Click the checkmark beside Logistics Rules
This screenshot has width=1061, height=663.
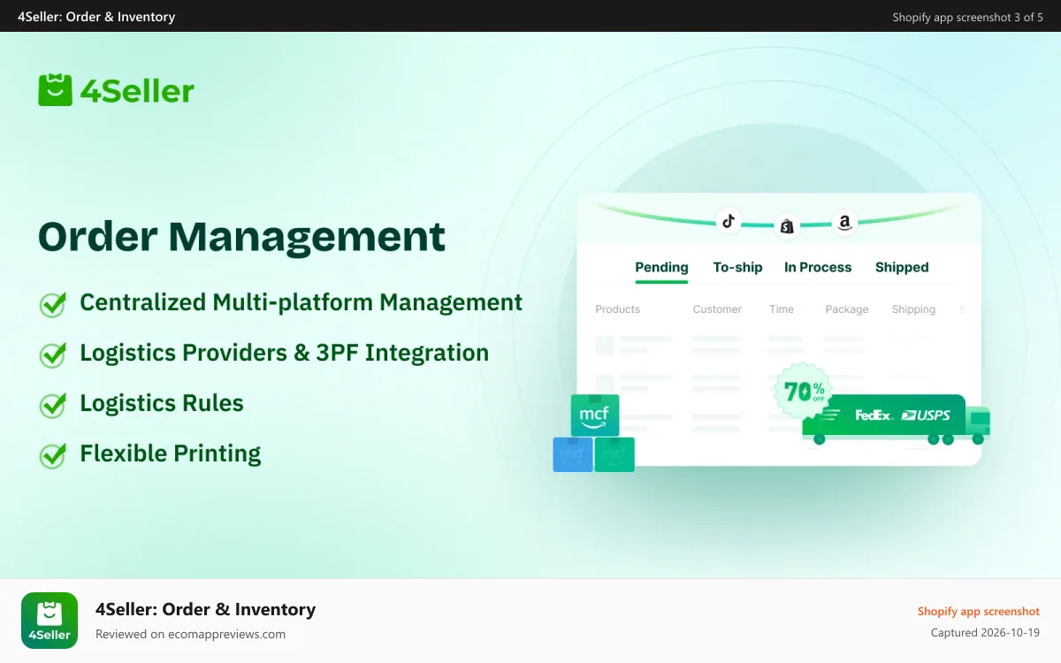pos(53,405)
